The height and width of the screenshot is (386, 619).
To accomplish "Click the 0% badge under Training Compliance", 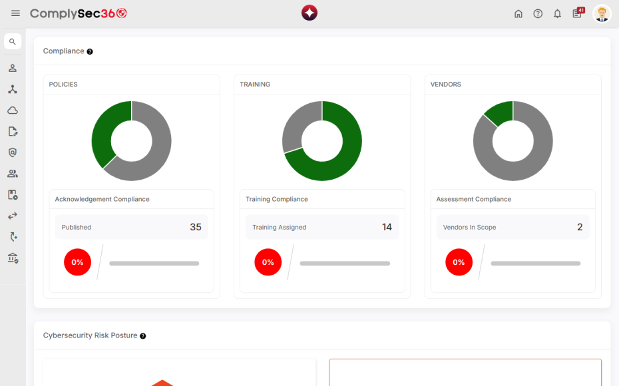I will (268, 262).
